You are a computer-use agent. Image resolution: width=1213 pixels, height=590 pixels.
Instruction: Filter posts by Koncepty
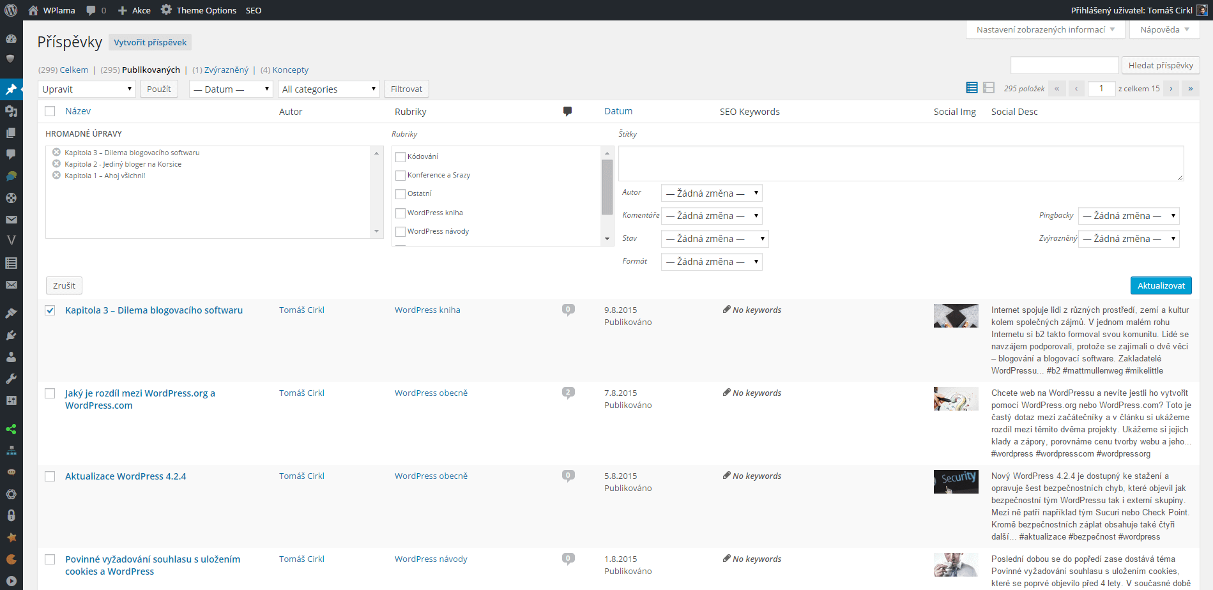coord(290,70)
